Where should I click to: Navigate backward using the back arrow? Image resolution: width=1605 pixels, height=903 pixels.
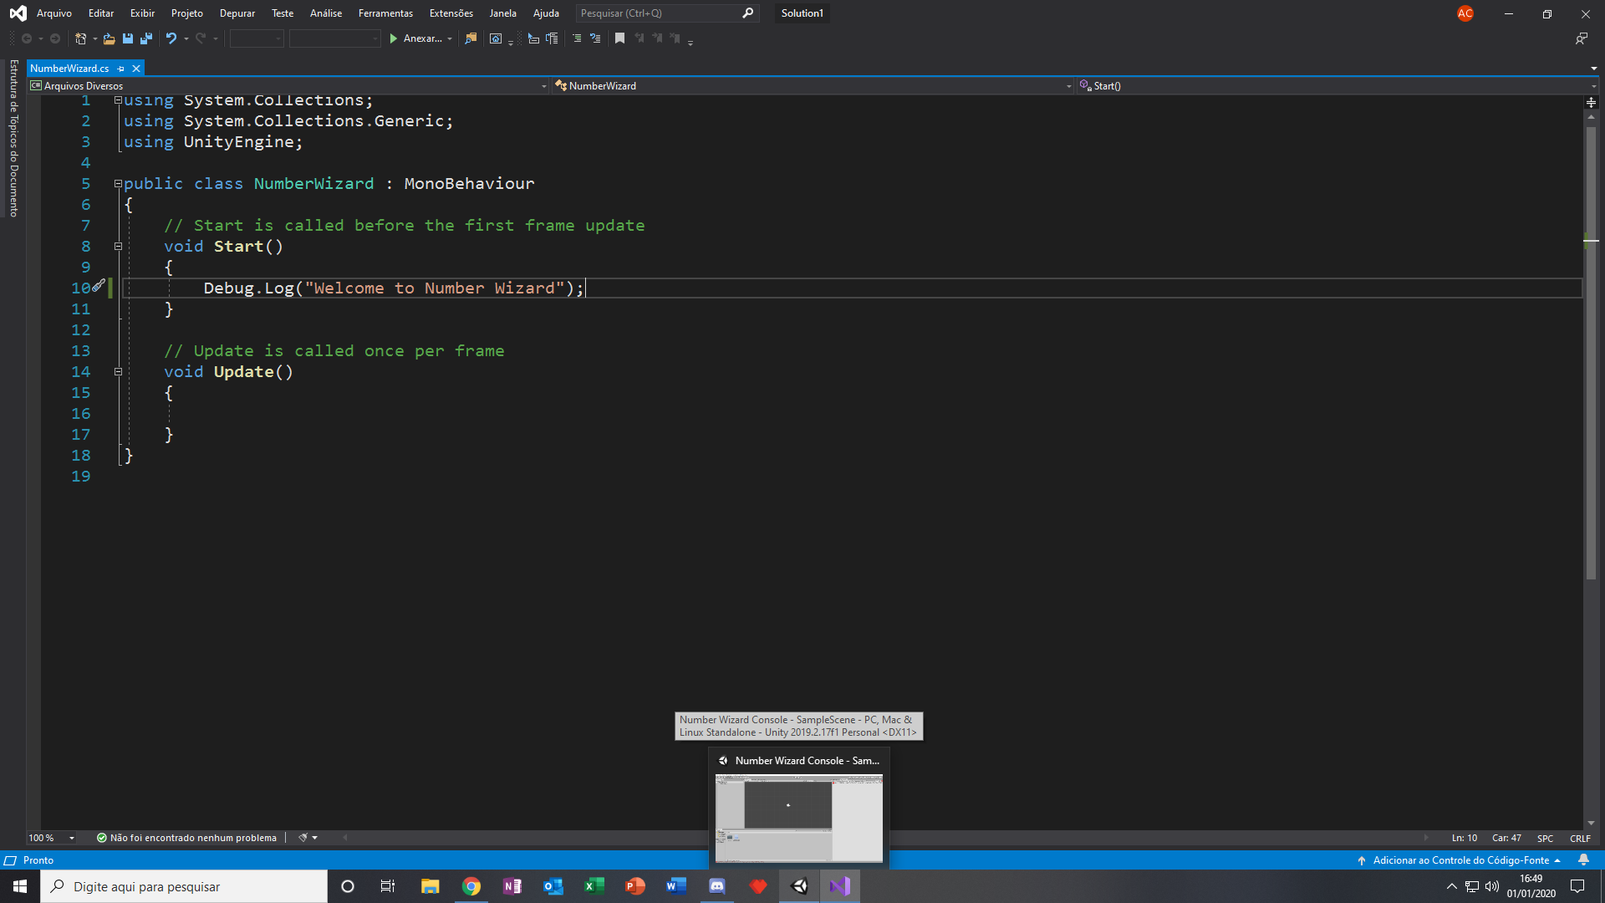pos(25,38)
